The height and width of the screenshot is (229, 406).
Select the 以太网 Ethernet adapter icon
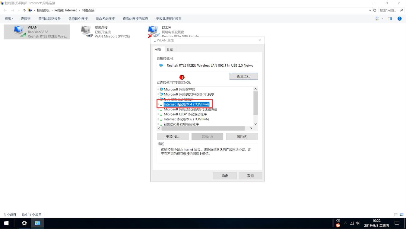154,31
